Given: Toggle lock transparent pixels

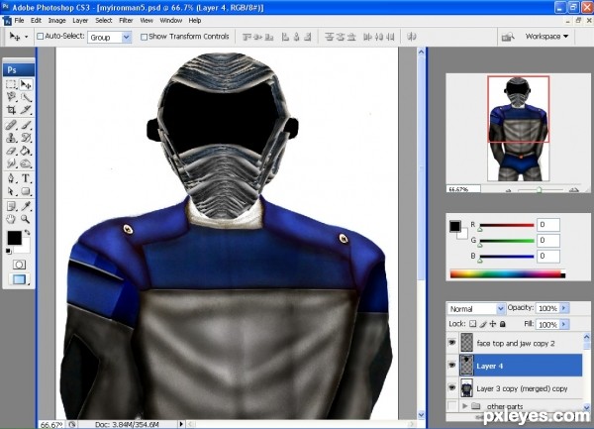Looking at the screenshot, I should click(x=473, y=324).
